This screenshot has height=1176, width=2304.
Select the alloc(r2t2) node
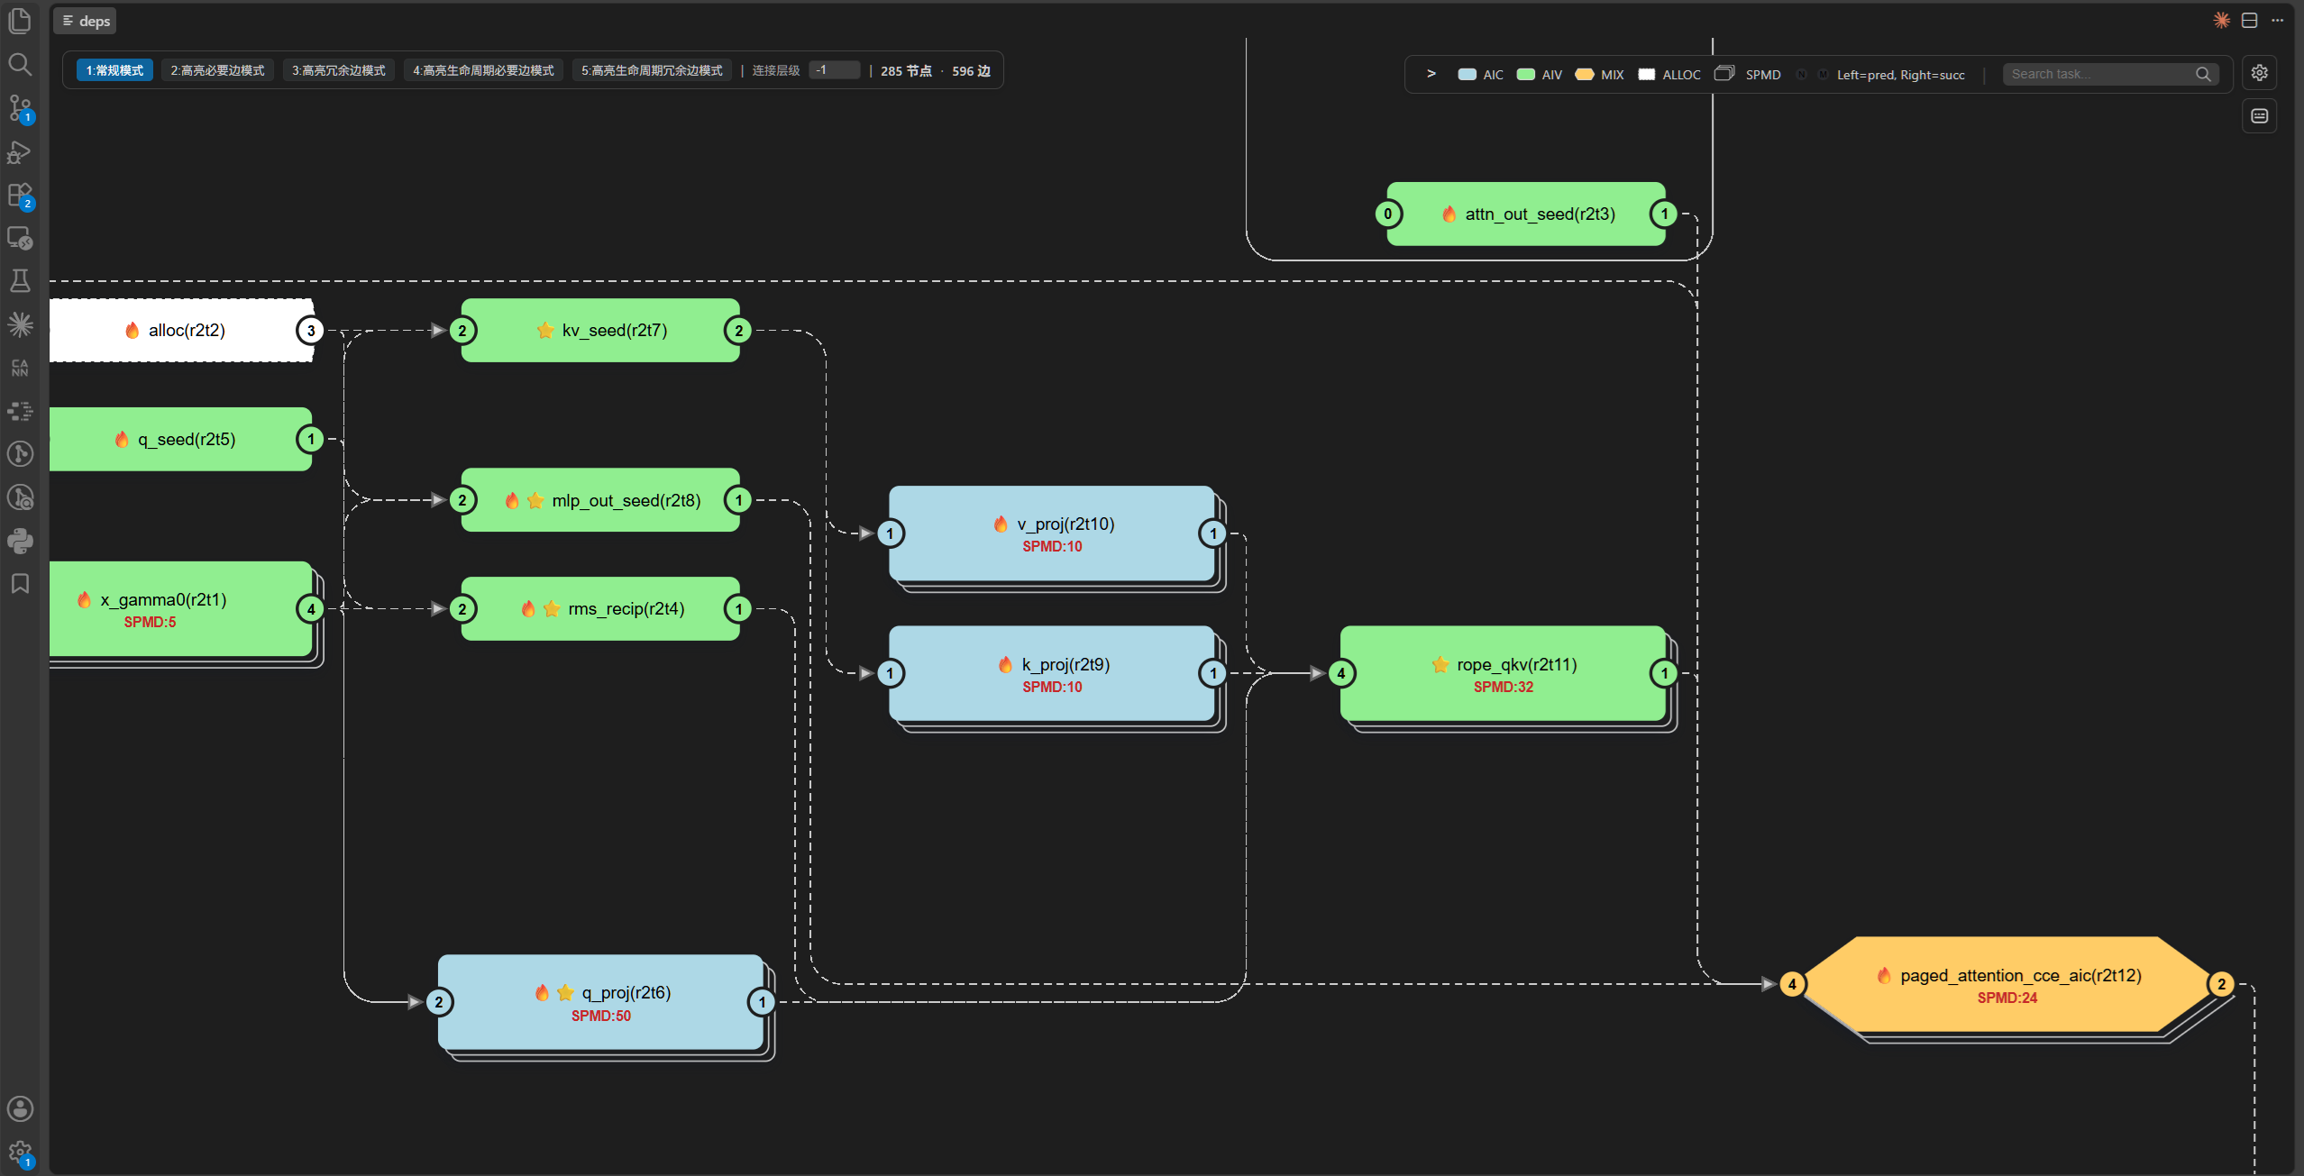[180, 330]
